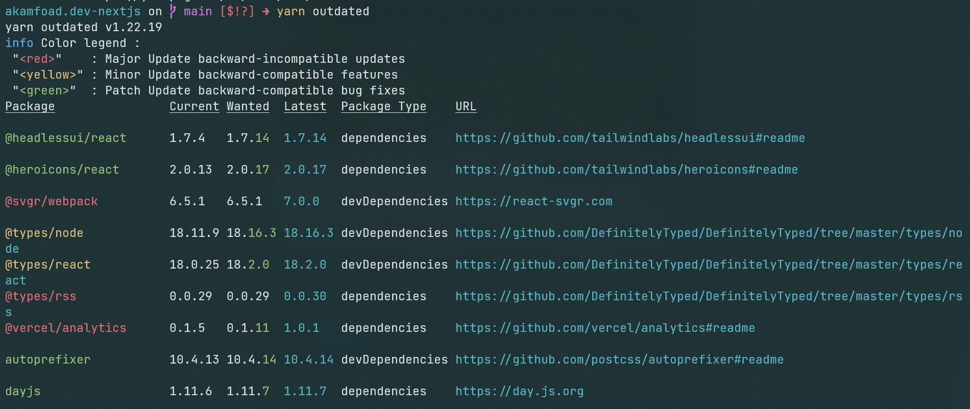Click the Current column header
The image size is (970, 409).
click(x=195, y=106)
